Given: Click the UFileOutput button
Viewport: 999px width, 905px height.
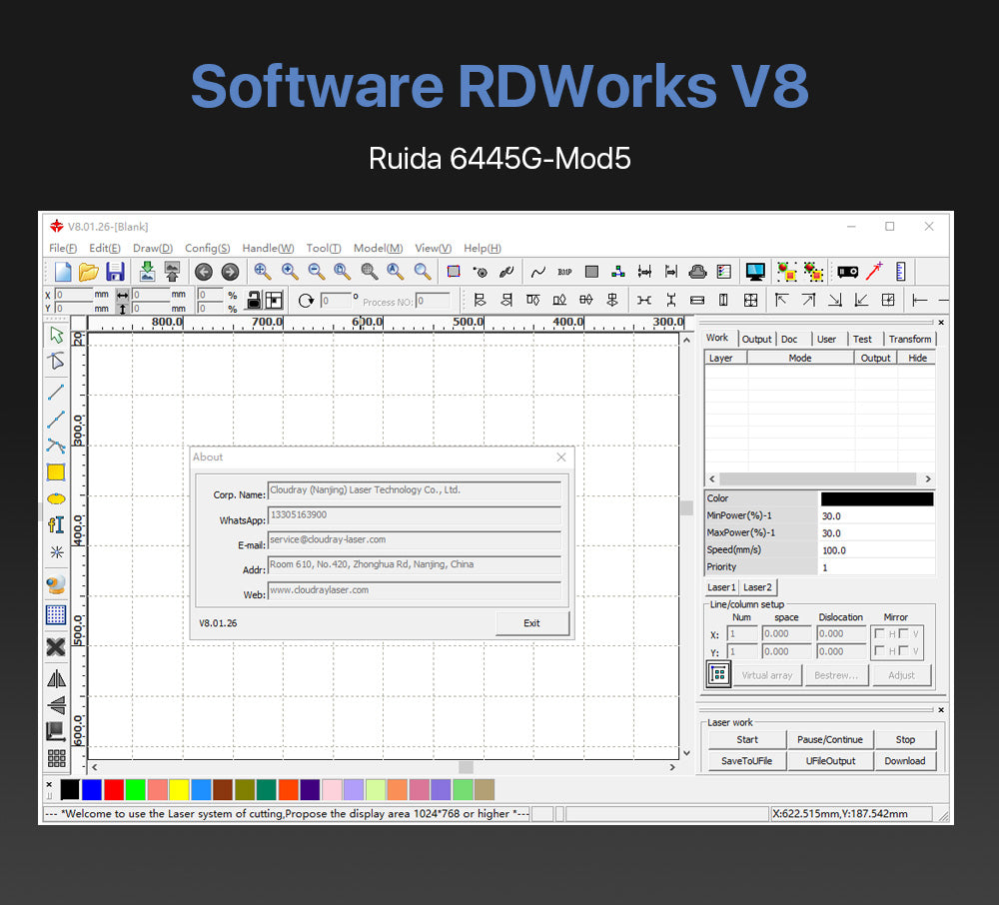Looking at the screenshot, I should pyautogui.click(x=830, y=760).
